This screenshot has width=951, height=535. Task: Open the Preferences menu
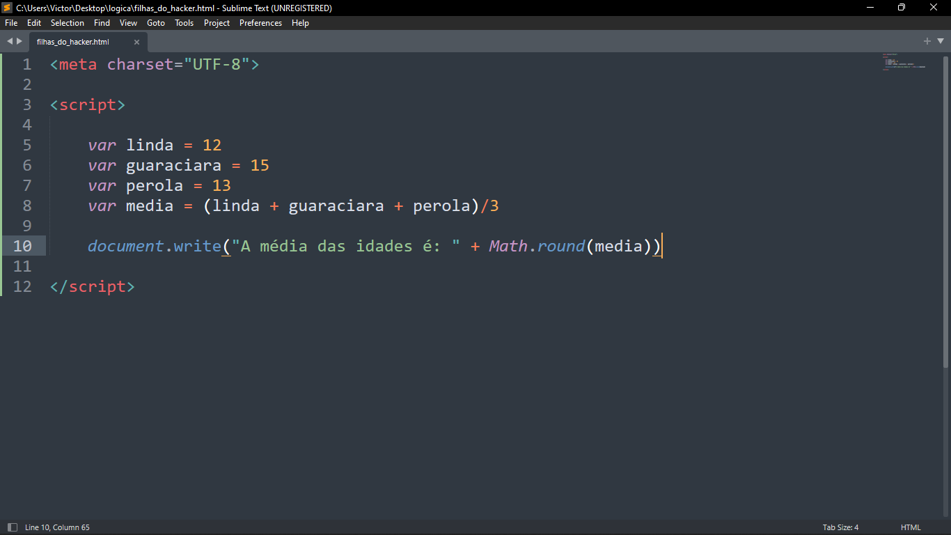coord(261,23)
